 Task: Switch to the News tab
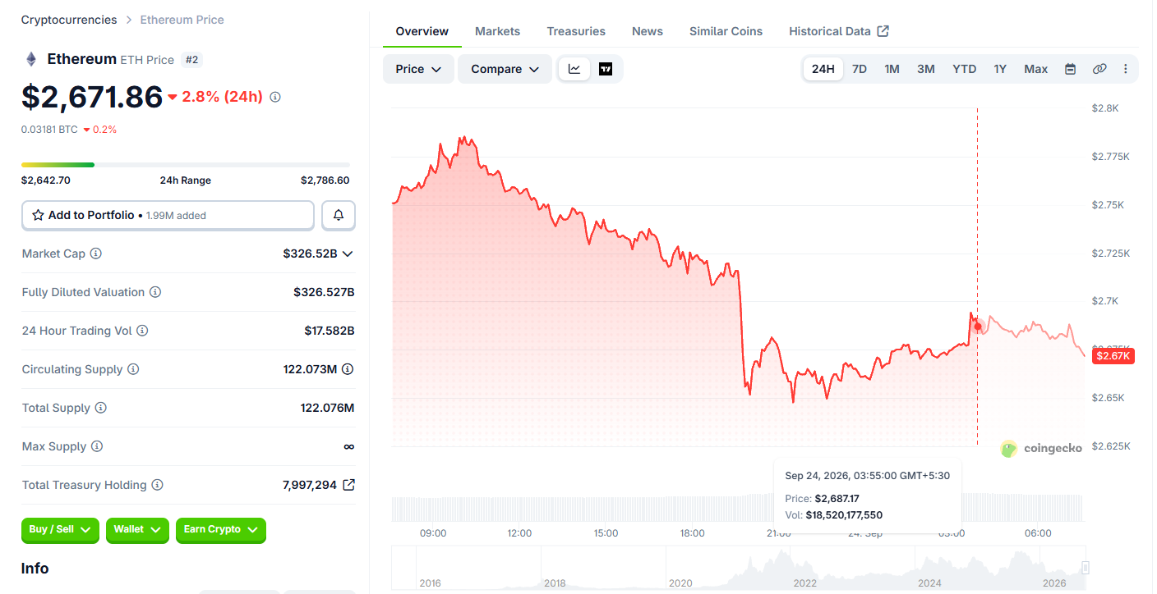(x=648, y=31)
